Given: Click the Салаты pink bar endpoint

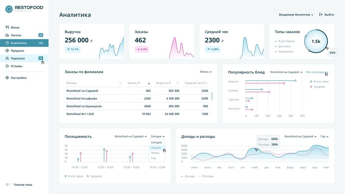Looking at the screenshot, I should (x=269, y=92).
